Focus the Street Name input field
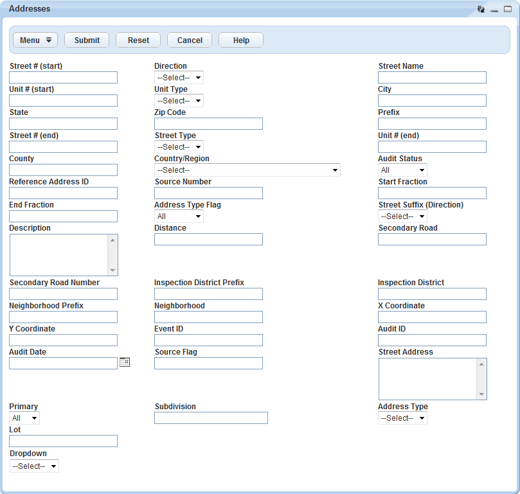Image resolution: width=520 pixels, height=494 pixels. [x=432, y=78]
